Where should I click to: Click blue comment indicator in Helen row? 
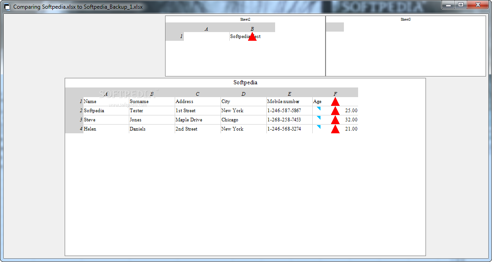click(x=319, y=126)
